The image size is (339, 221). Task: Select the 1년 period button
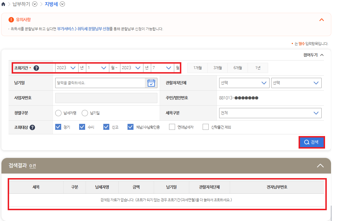click(258, 68)
